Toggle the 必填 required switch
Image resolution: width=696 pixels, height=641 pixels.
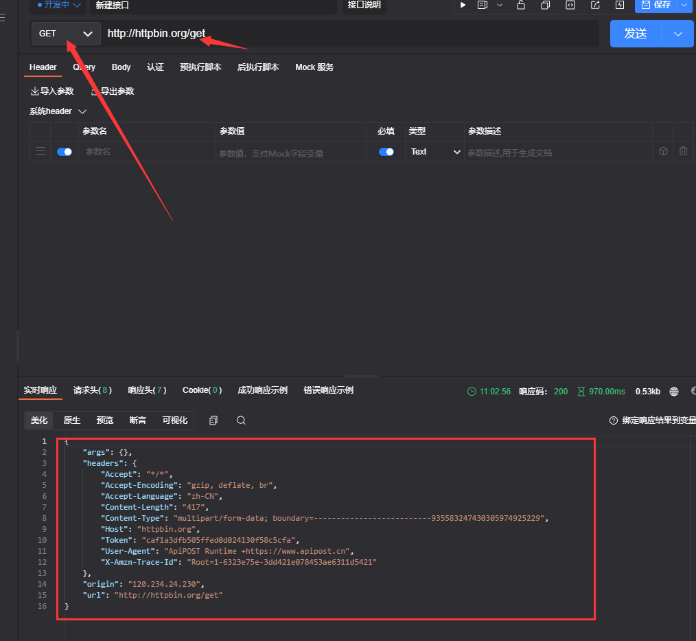386,152
